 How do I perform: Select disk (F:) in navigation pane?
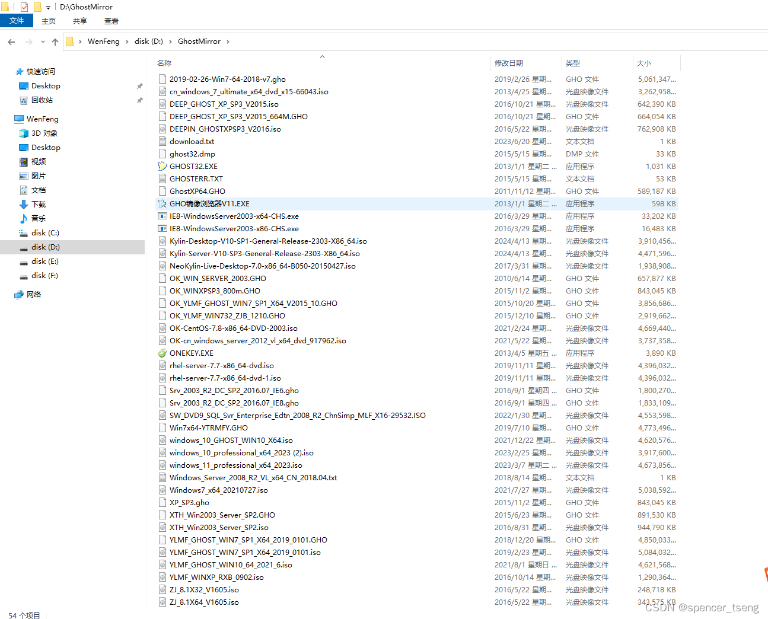[44, 276]
